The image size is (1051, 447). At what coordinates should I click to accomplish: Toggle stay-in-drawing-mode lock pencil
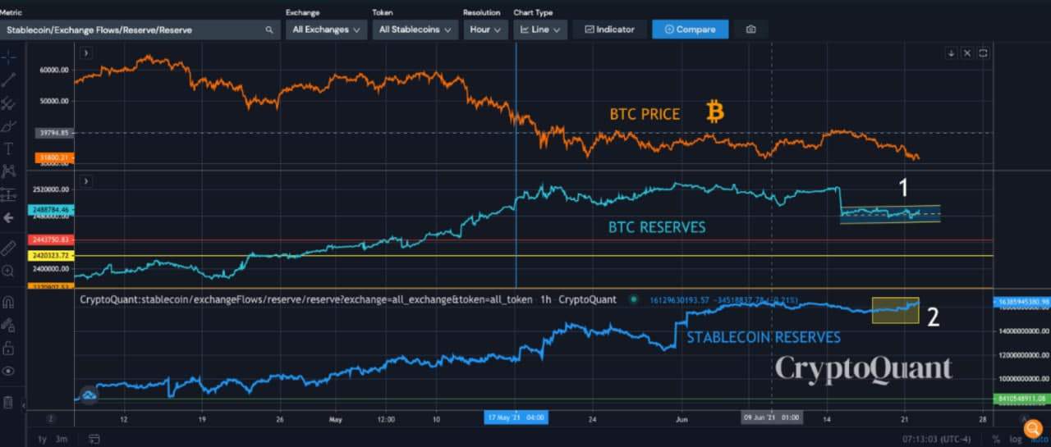[x=9, y=324]
